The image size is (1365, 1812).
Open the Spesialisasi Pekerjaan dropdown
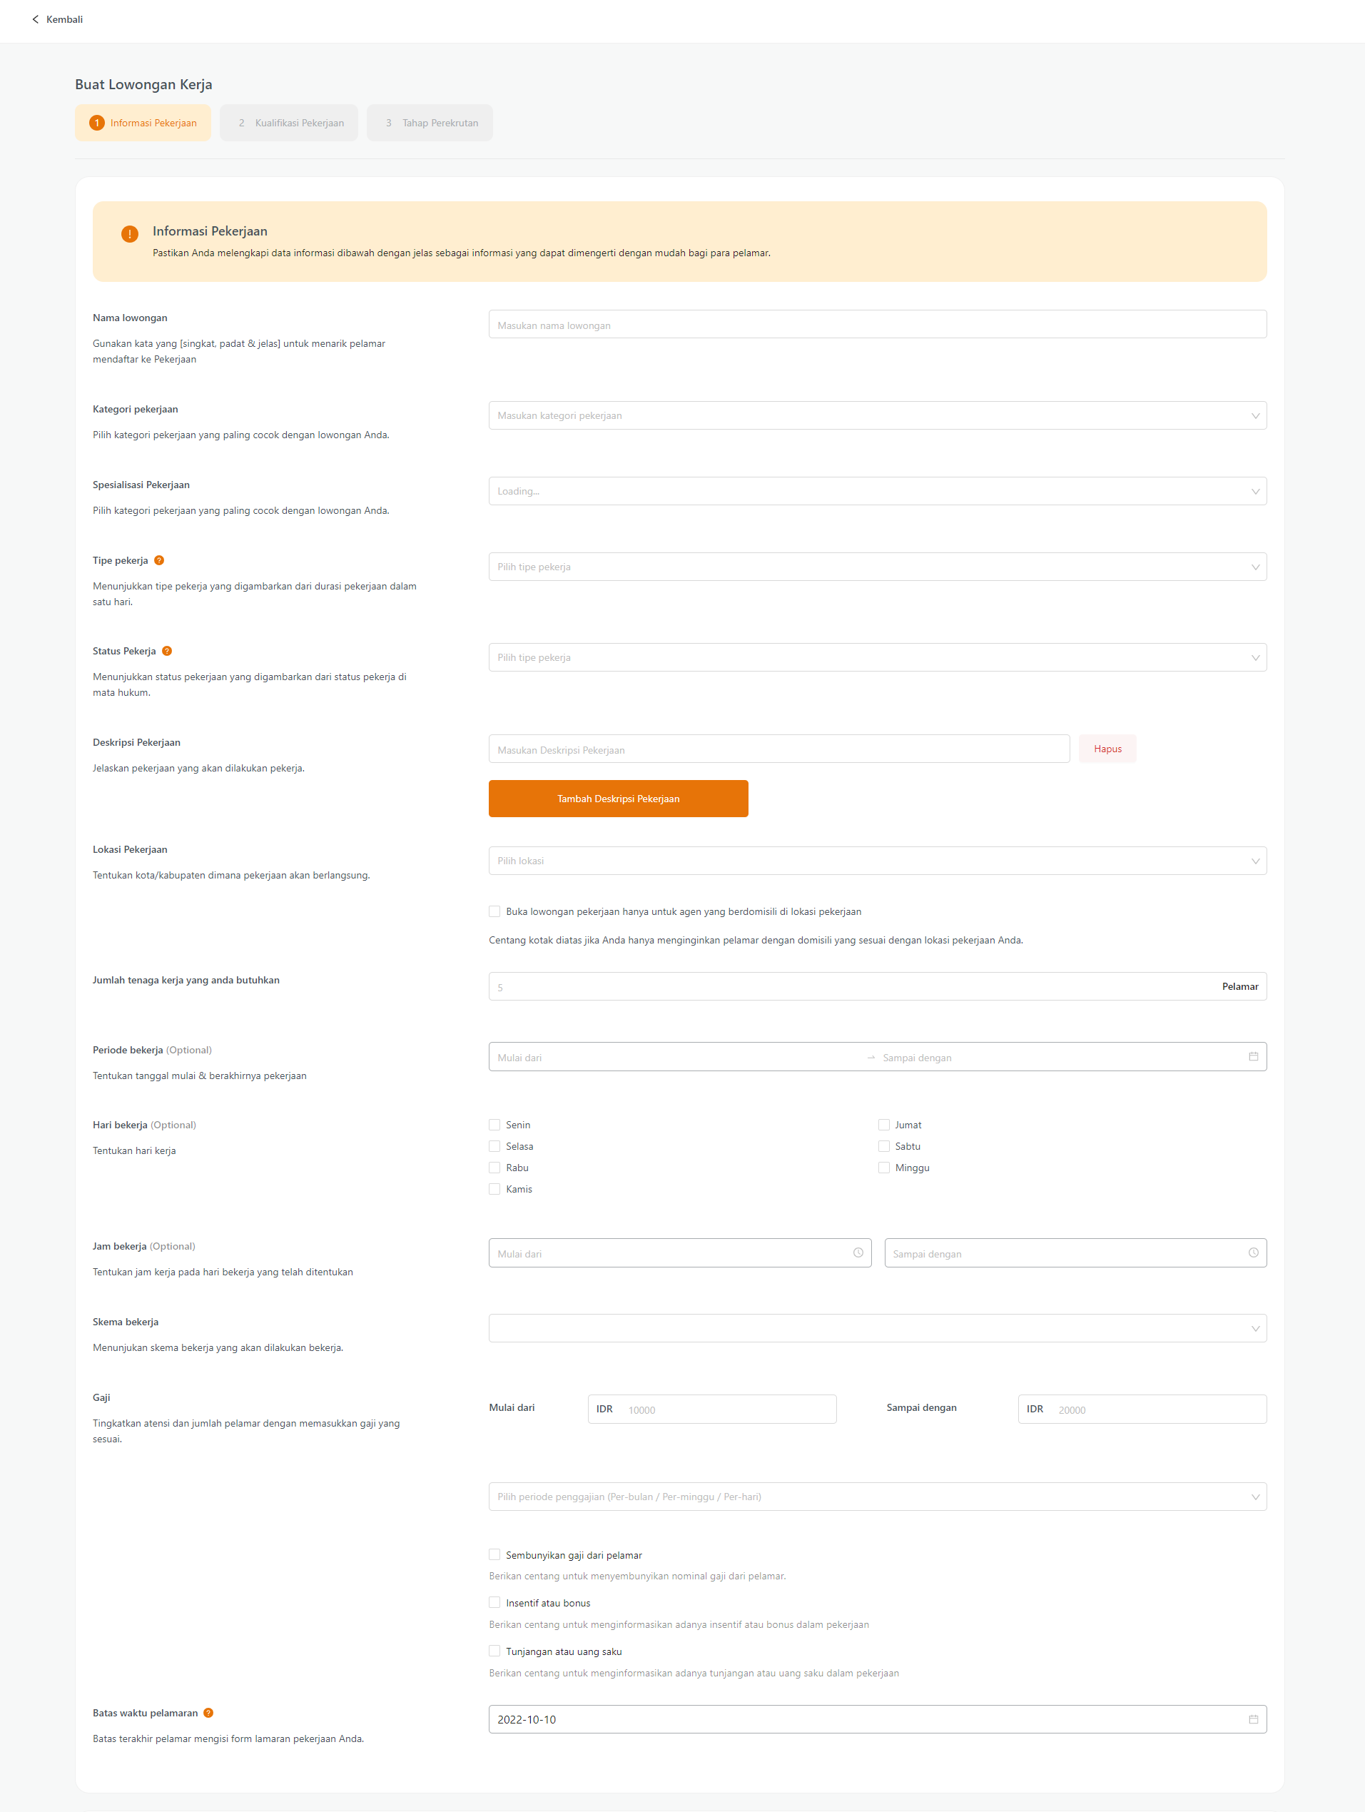(877, 491)
